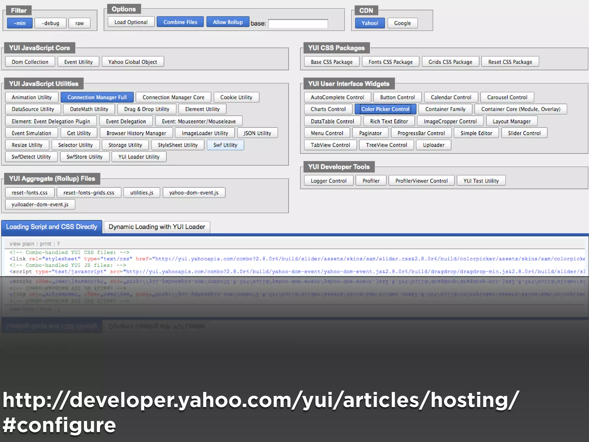Image resolution: width=589 pixels, height=442 pixels.
Task: Select reset-fonts-grids.css rollup file
Action: pyautogui.click(x=89, y=193)
